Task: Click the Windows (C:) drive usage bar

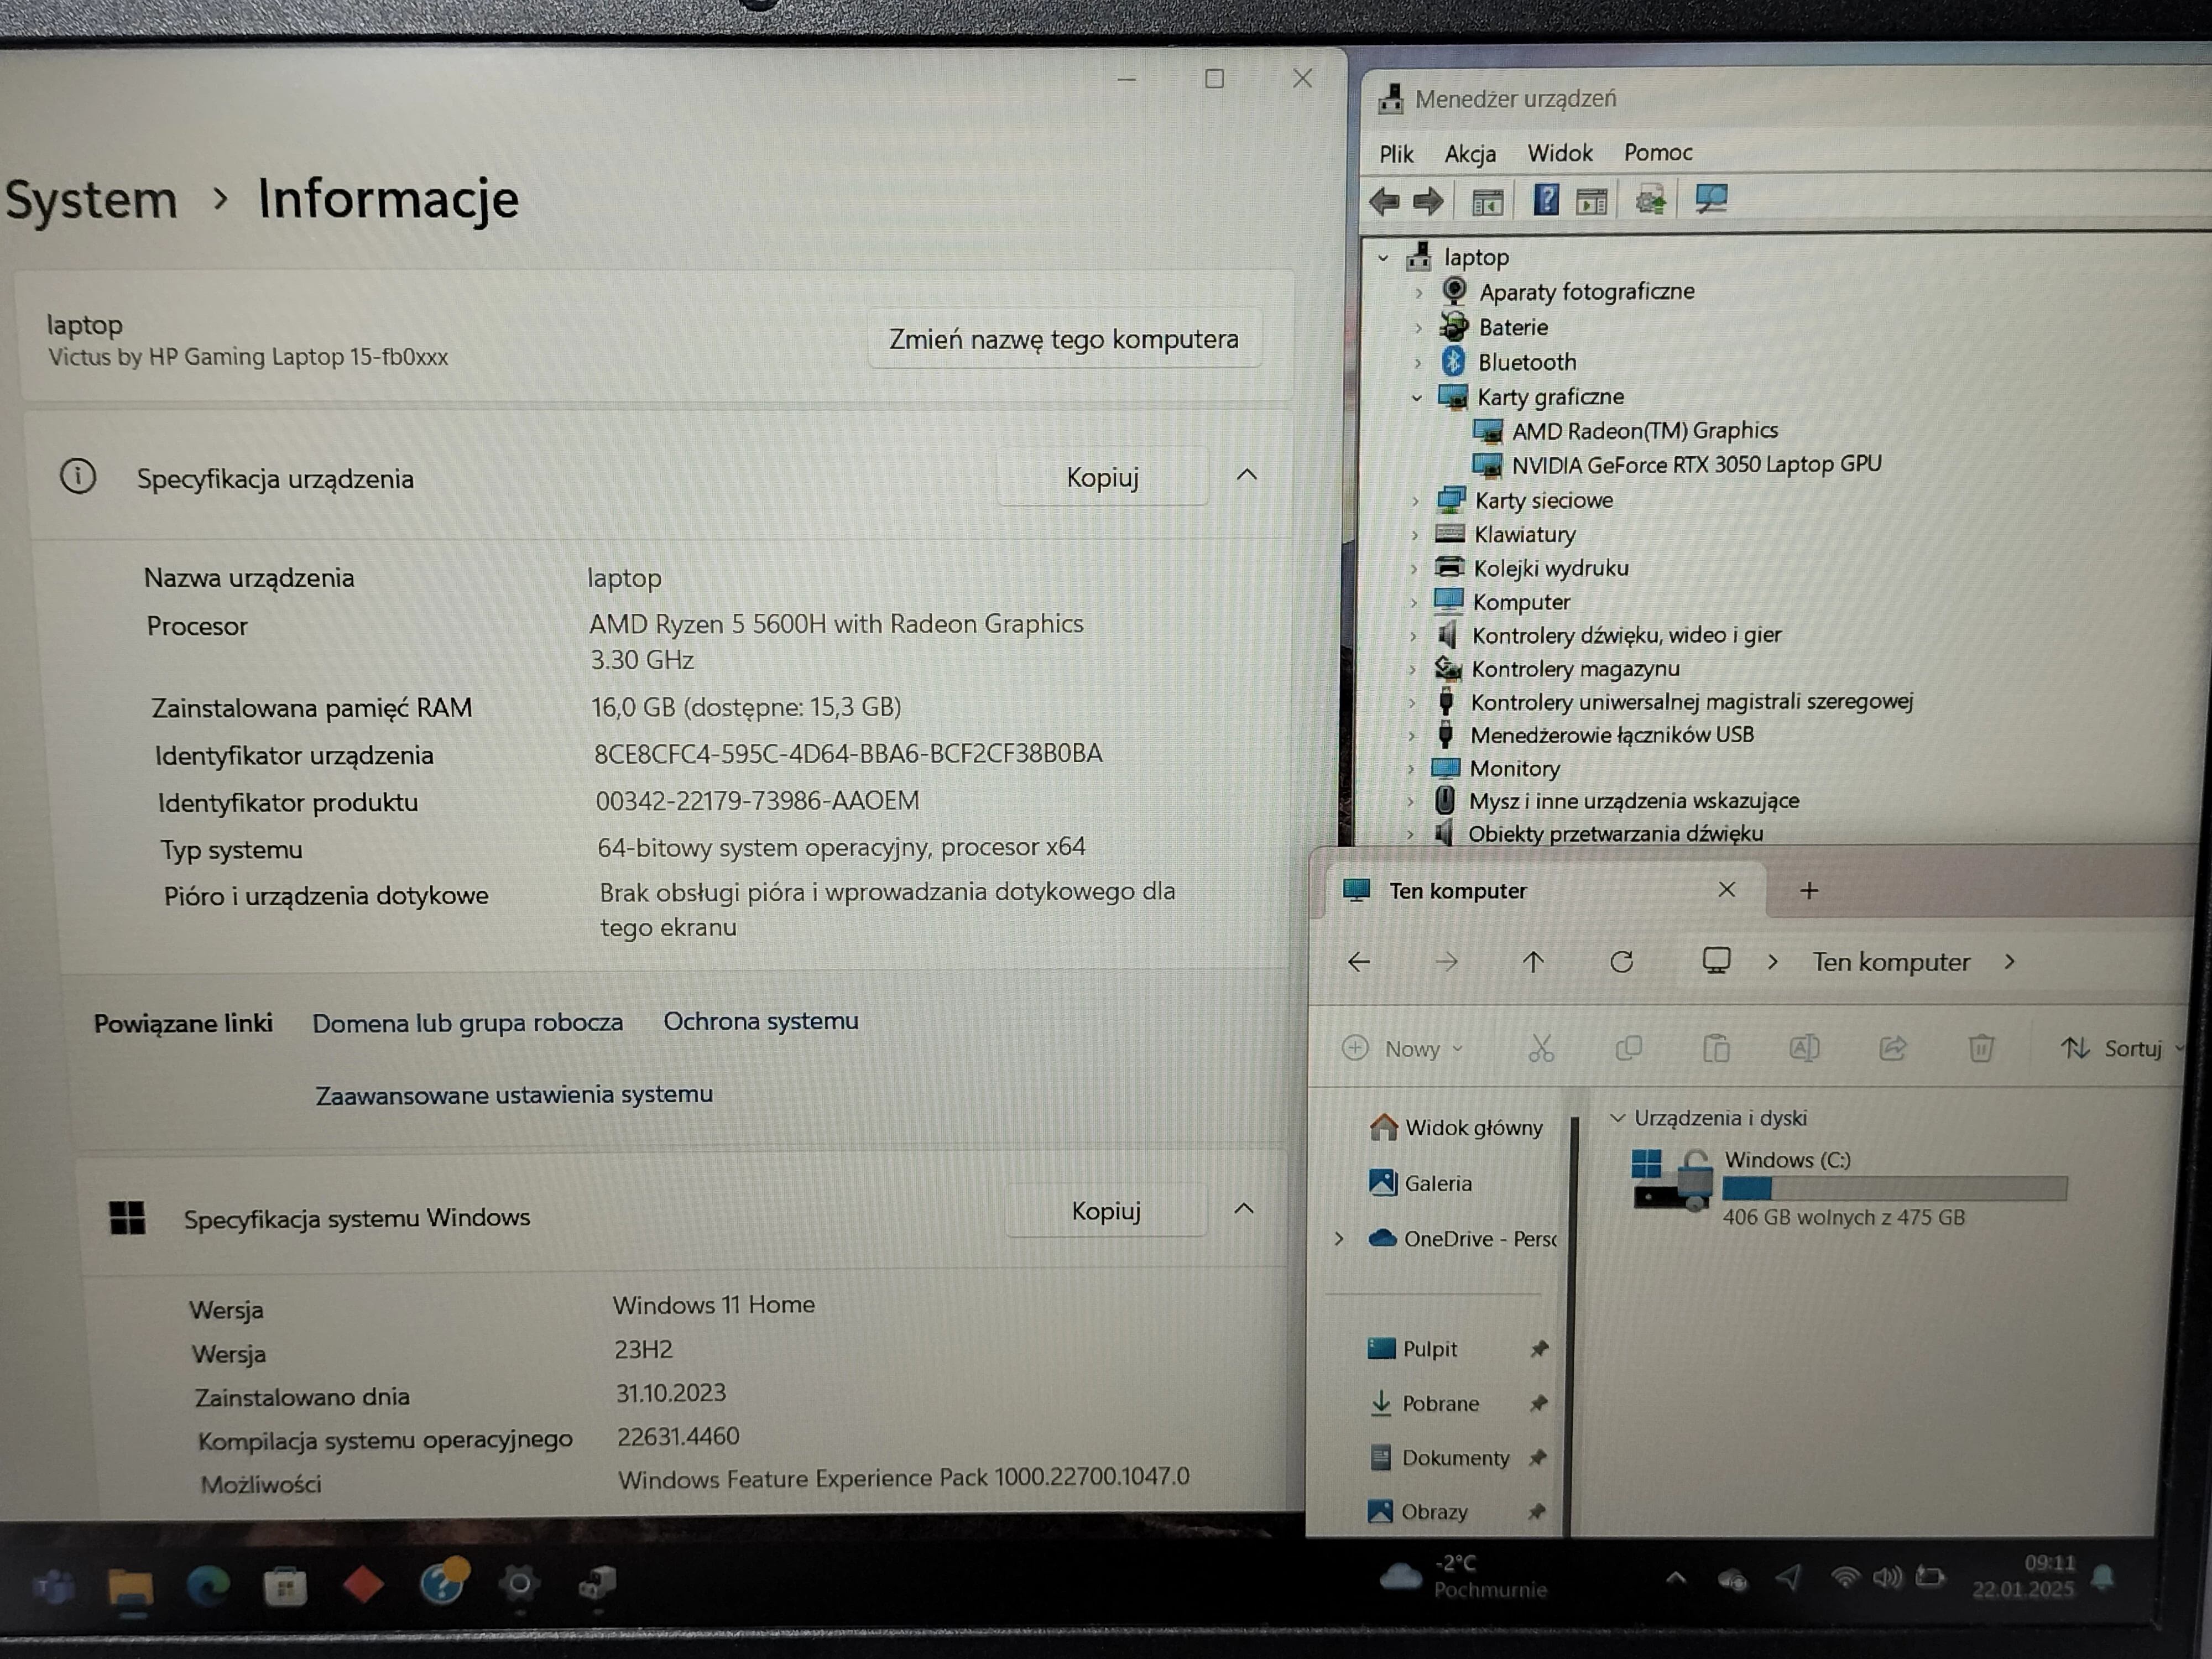Action: [1893, 1189]
